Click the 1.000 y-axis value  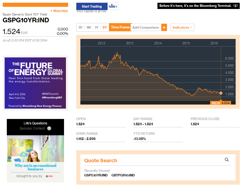(x=229, y=94)
